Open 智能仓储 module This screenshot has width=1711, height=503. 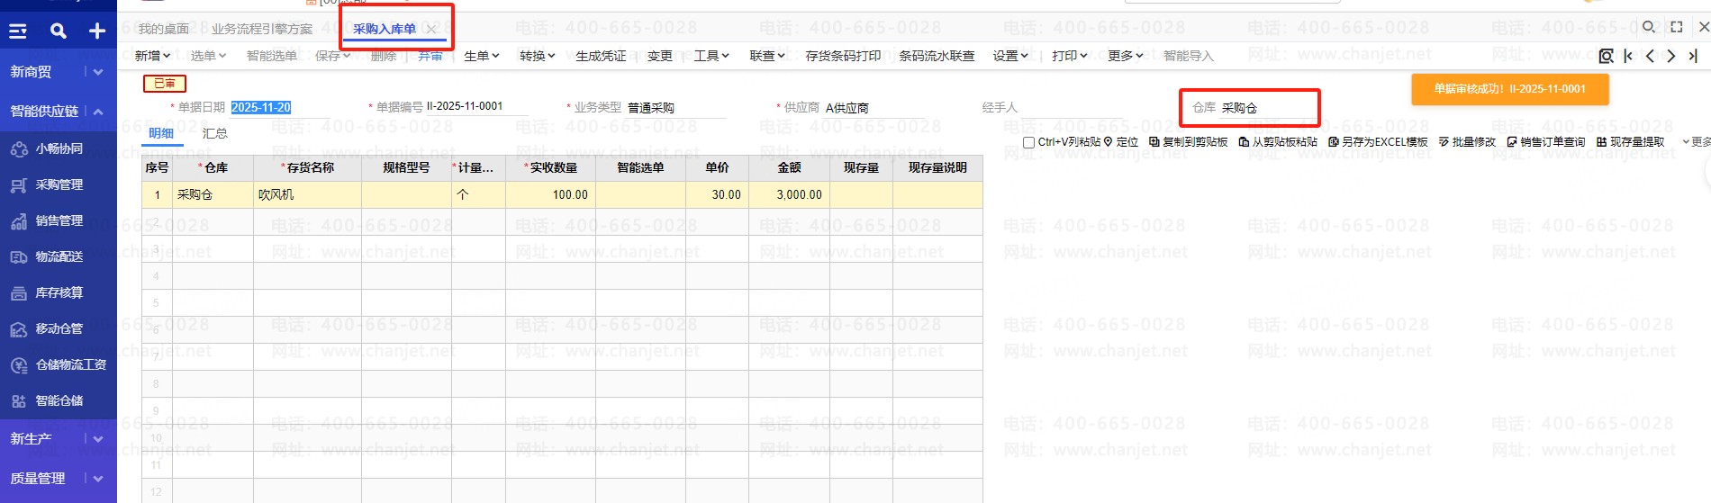(59, 400)
